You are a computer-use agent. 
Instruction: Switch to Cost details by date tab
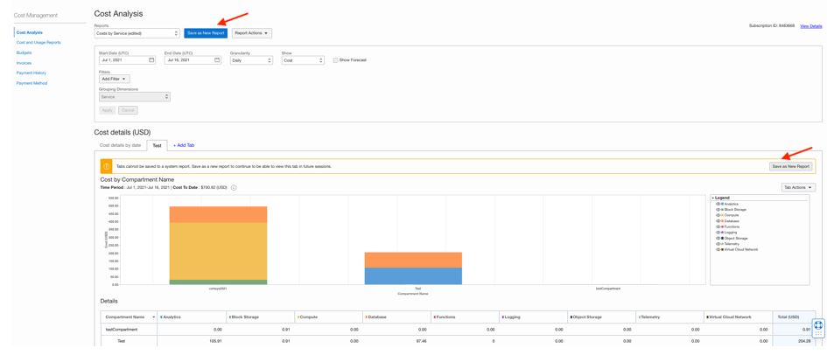[x=120, y=145]
